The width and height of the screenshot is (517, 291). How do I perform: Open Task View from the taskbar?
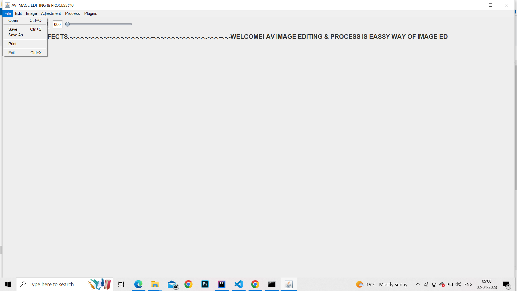coord(121,284)
